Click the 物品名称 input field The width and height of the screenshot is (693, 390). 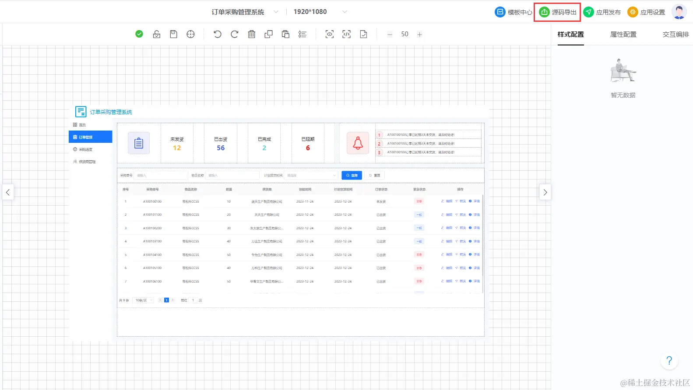[x=232, y=175]
